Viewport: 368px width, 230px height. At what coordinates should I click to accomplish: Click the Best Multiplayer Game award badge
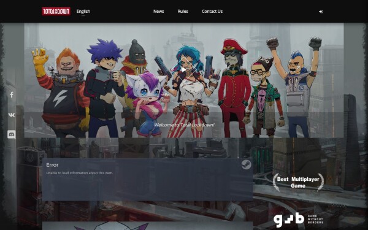[298, 182]
